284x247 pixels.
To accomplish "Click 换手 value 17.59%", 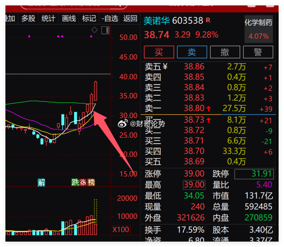I will [191, 230].
